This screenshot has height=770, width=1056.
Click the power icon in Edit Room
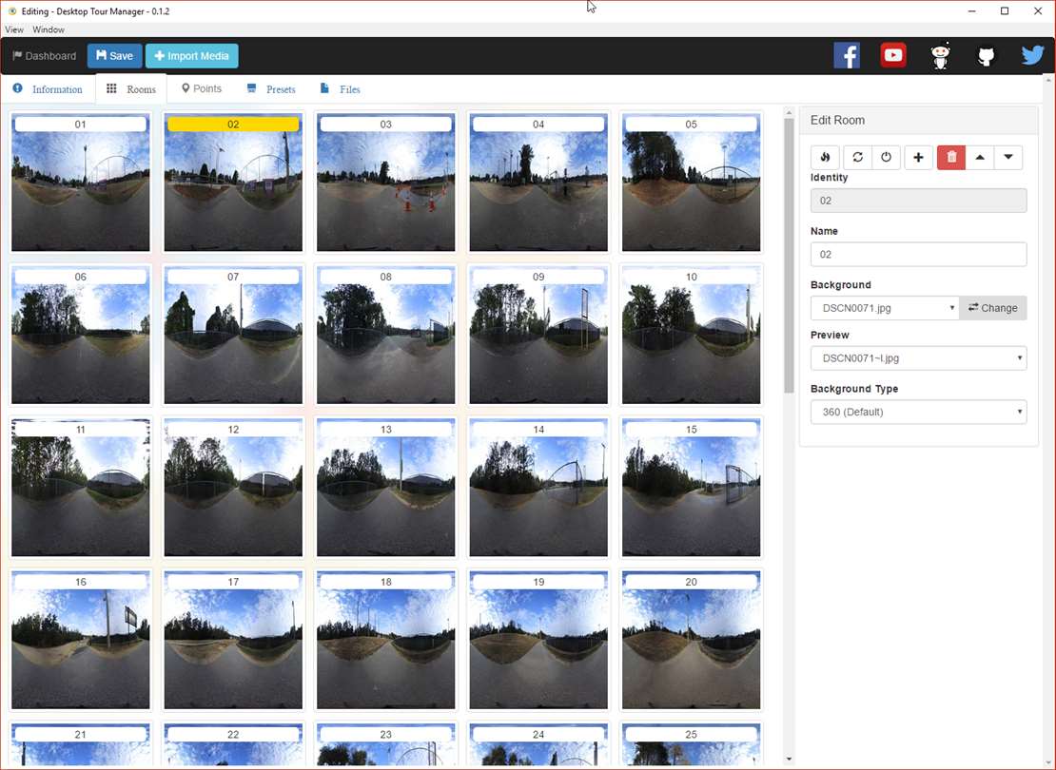(x=886, y=158)
